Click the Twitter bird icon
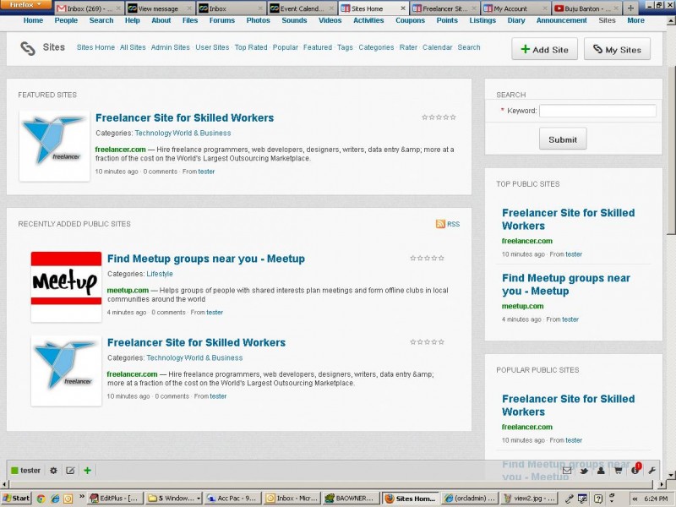The height and width of the screenshot is (507, 676). coord(584,471)
